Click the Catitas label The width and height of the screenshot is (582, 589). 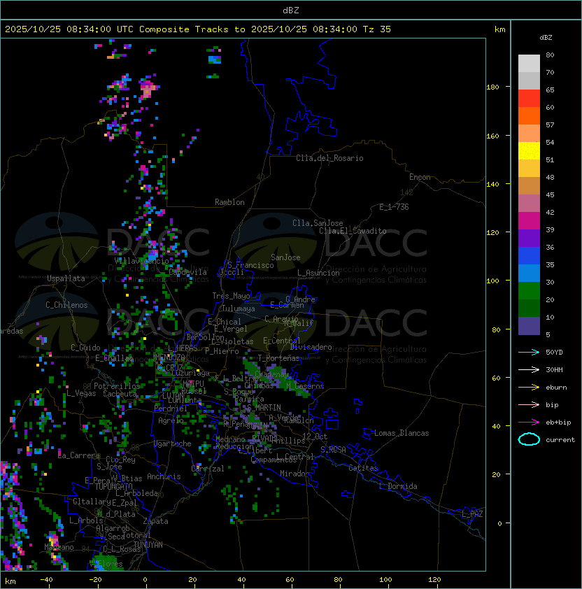pyautogui.click(x=363, y=468)
